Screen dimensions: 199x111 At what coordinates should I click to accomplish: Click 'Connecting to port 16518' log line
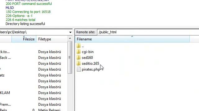click(x=28, y=12)
